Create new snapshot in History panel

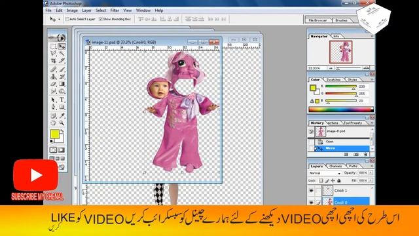coord(356,155)
